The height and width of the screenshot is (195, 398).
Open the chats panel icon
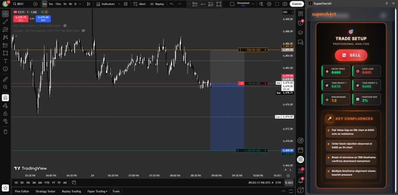click(300, 42)
